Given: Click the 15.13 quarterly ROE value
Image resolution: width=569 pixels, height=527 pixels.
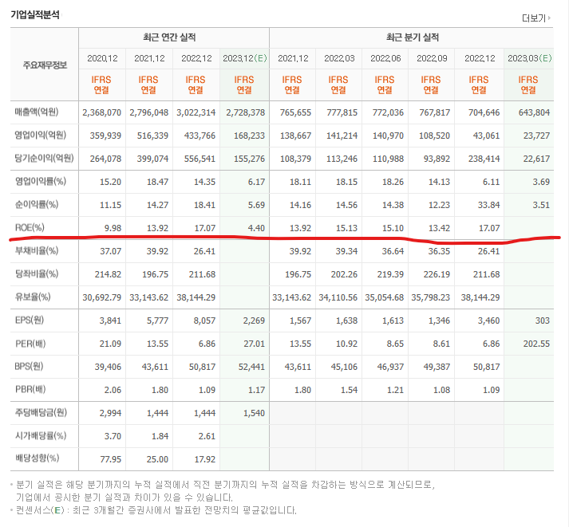Looking at the screenshot, I should click(346, 228).
